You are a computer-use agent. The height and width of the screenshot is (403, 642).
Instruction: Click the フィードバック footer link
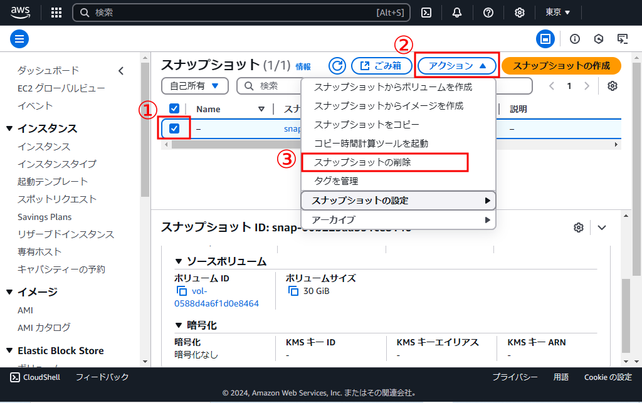tap(102, 377)
